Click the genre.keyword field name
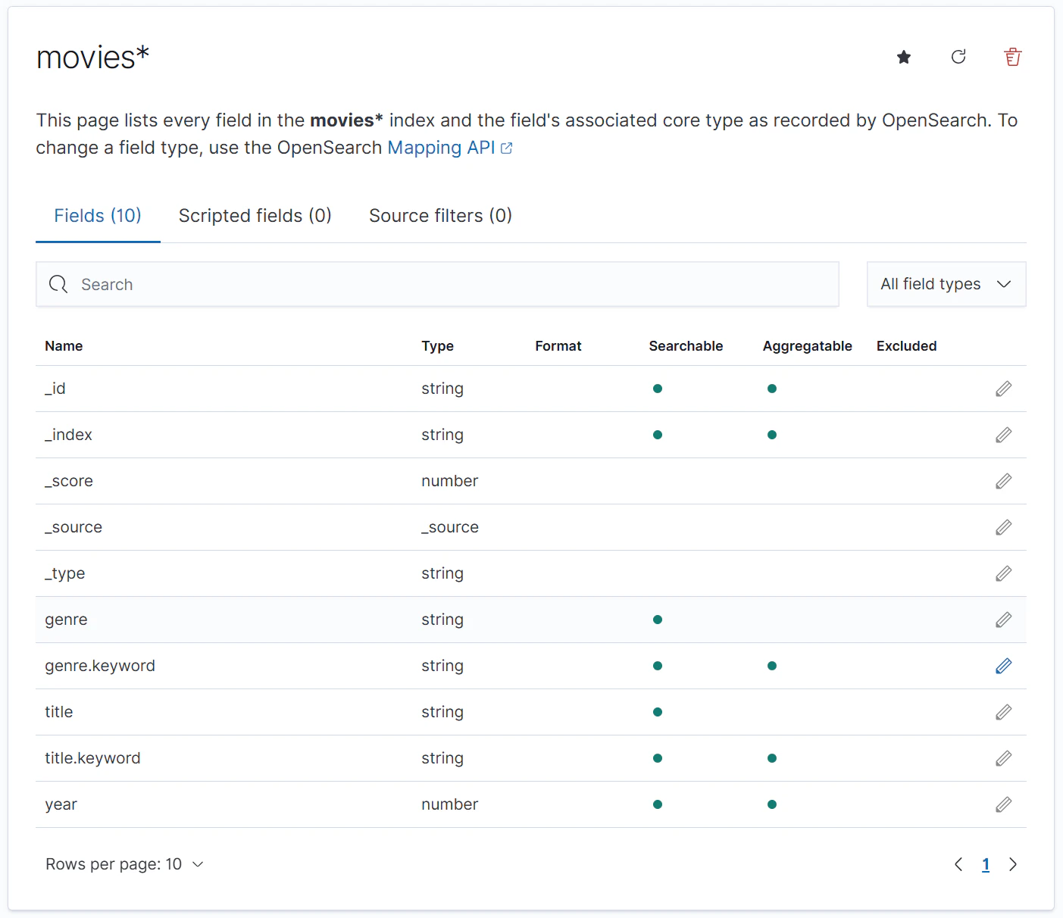 pyautogui.click(x=100, y=666)
